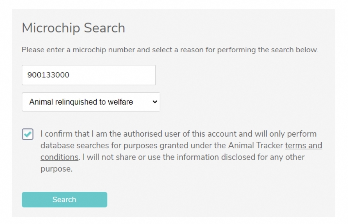Click the Microchip Search heading
The image size is (348, 224).
click(x=73, y=28)
